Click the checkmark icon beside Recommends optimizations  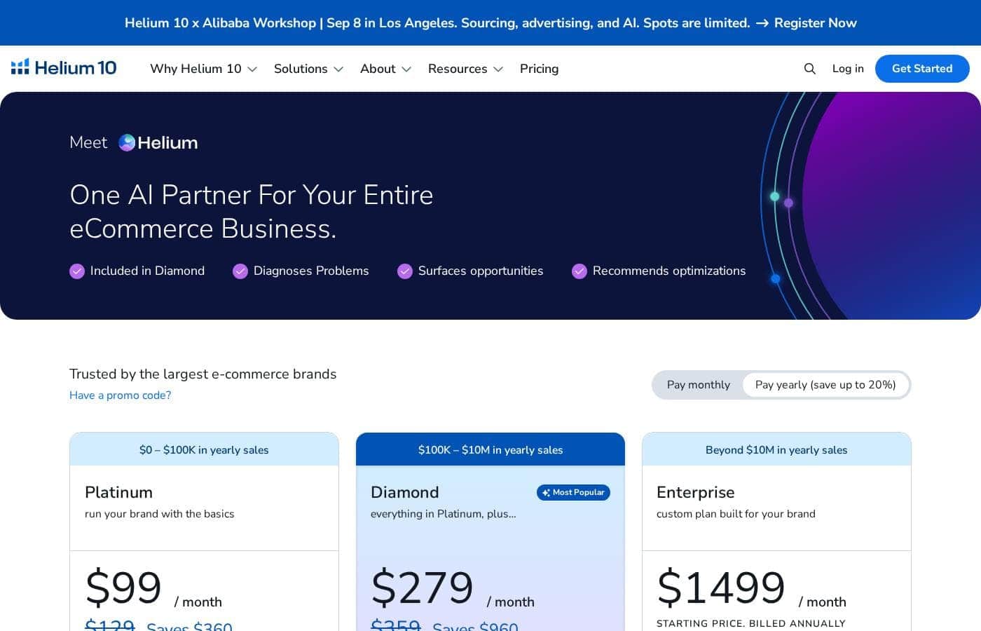click(x=579, y=271)
